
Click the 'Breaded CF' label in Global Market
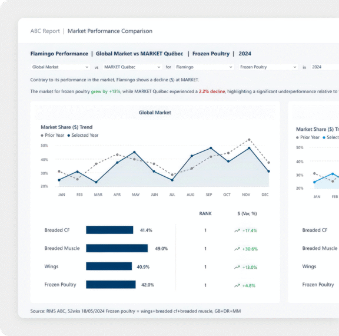click(x=57, y=230)
